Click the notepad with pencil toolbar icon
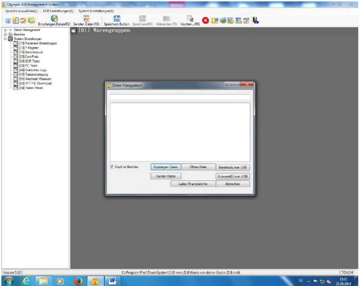The width and height of the screenshot is (360, 286). tap(246, 21)
